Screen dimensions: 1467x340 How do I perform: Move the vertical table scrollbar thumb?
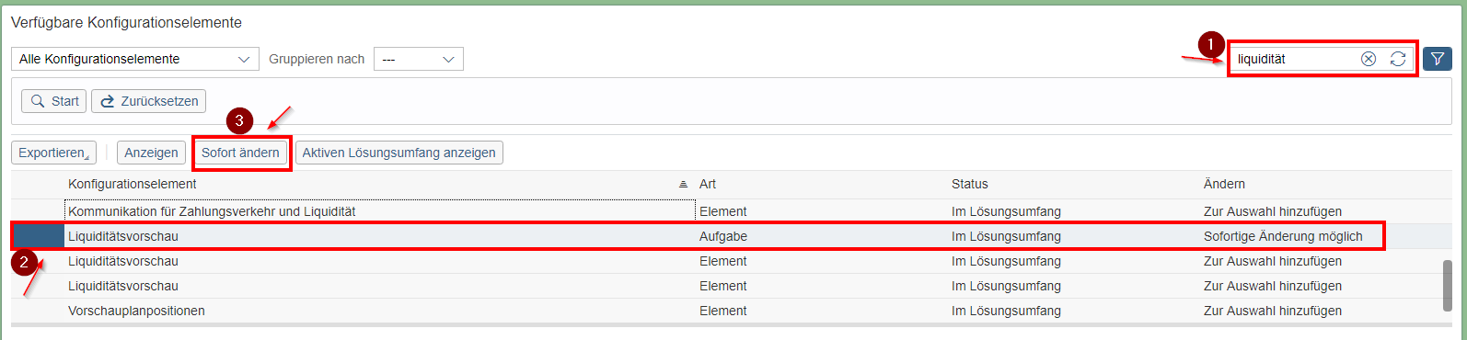1448,286
